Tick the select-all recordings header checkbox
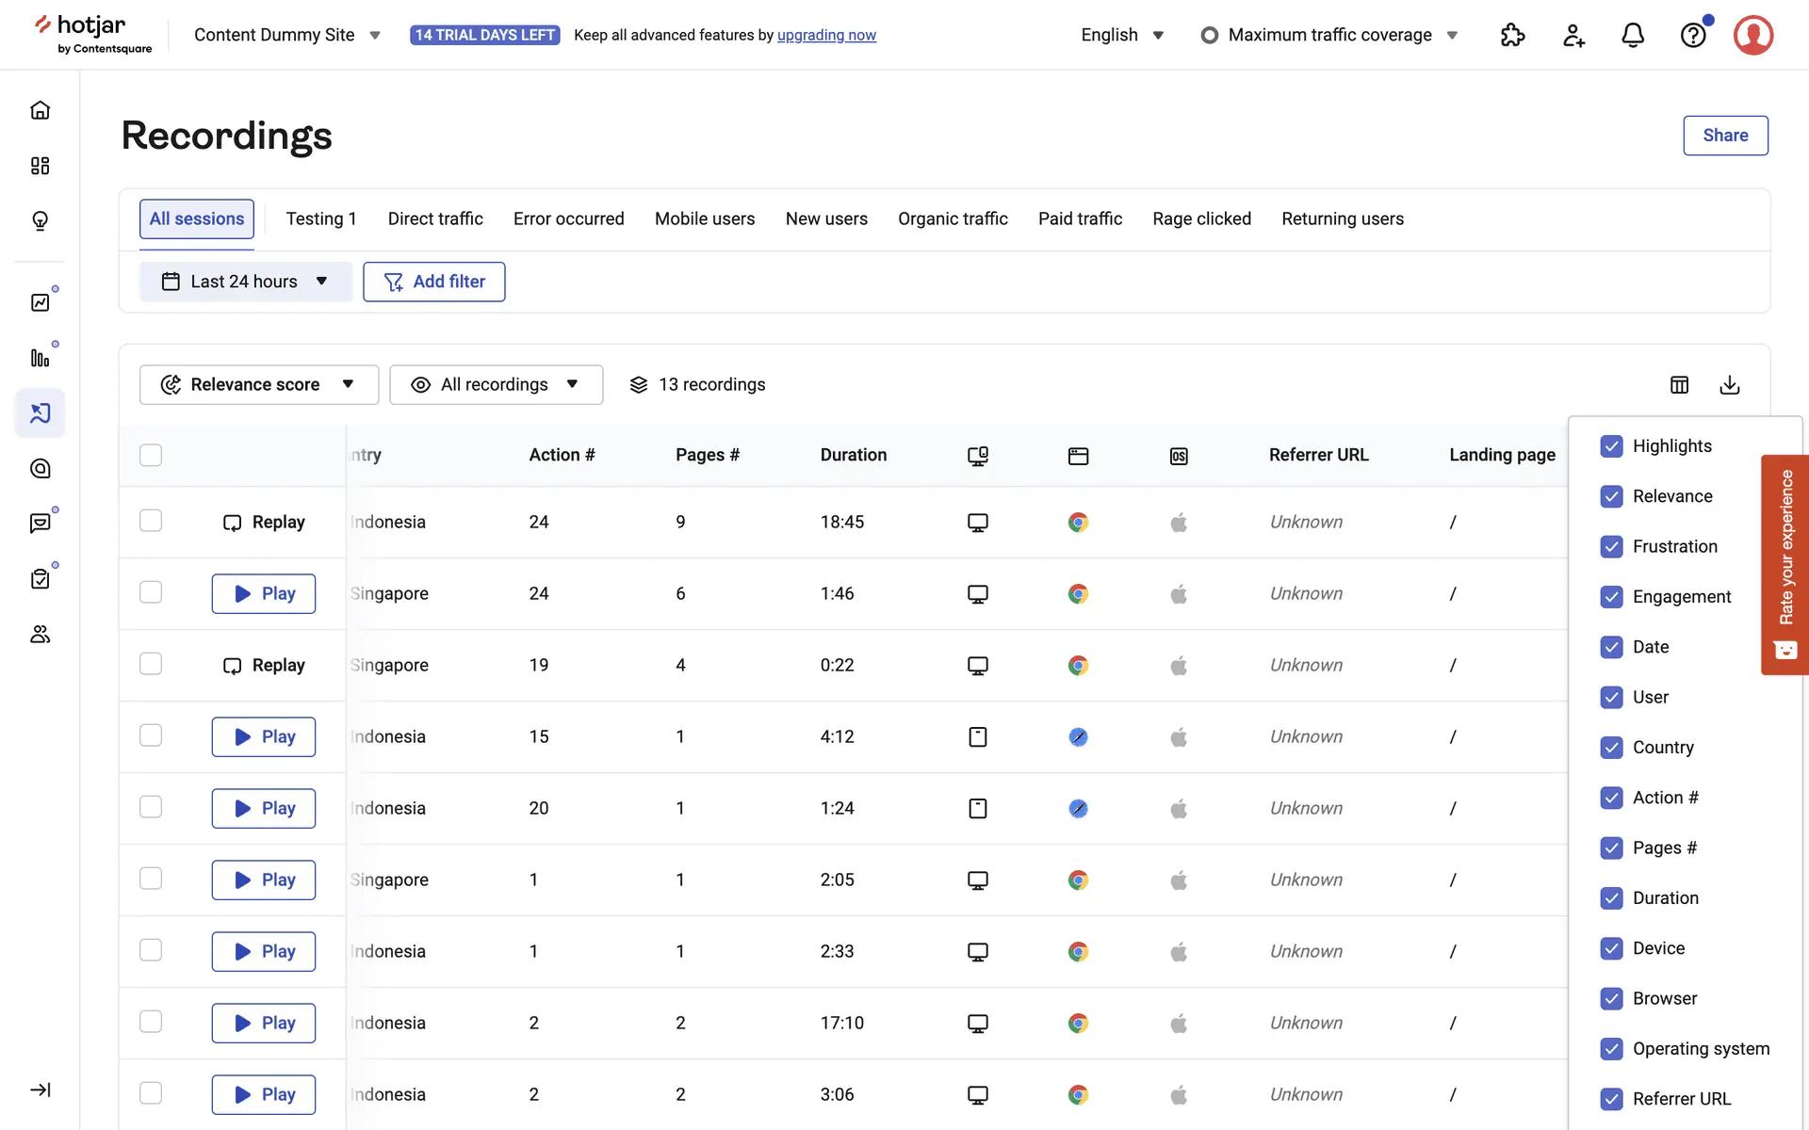The image size is (1809, 1130). click(x=151, y=455)
